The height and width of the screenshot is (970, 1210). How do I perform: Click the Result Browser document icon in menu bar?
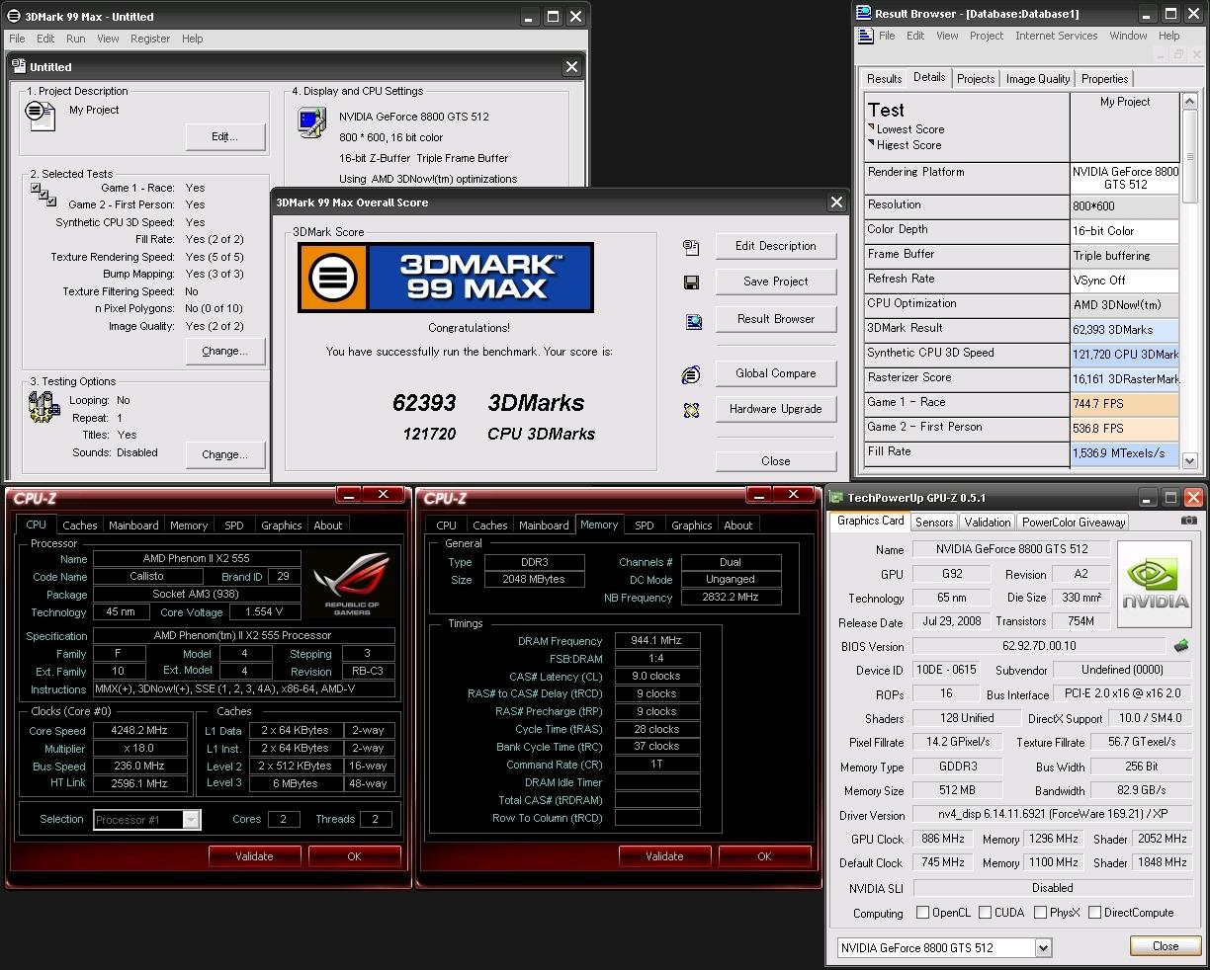coord(866,37)
